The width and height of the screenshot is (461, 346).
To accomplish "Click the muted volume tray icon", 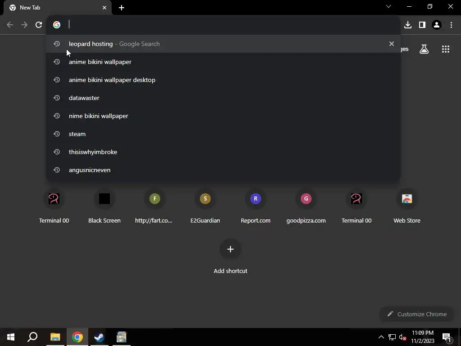I will [402, 337].
